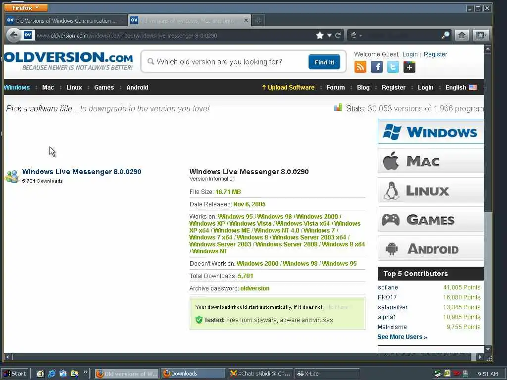This screenshot has width=507, height=380.
Task: Open a new browser tab
Action: coord(258,21)
